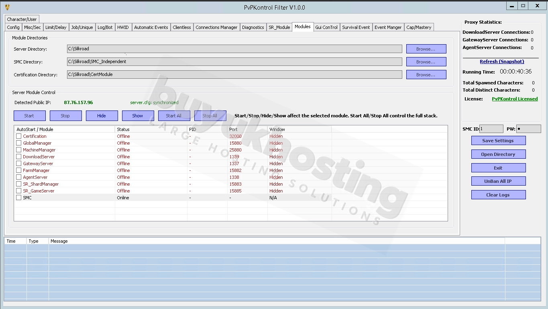Click the Refresh (Snapshot) link
Image resolution: width=548 pixels, height=309 pixels.
tap(502, 61)
